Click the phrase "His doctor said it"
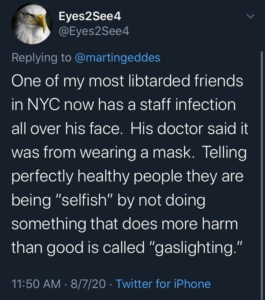 point(190,128)
